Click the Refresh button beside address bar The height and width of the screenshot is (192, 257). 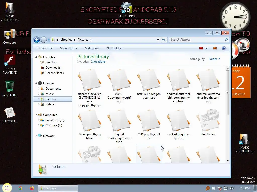164,40
